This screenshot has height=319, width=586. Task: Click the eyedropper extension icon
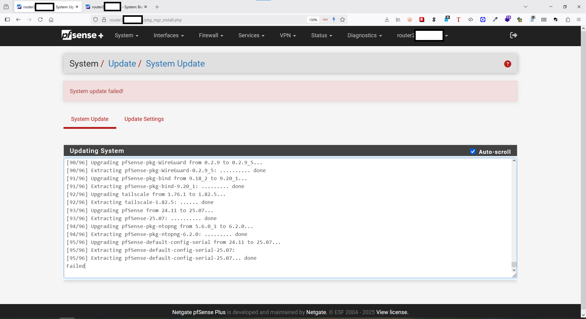click(x=495, y=20)
